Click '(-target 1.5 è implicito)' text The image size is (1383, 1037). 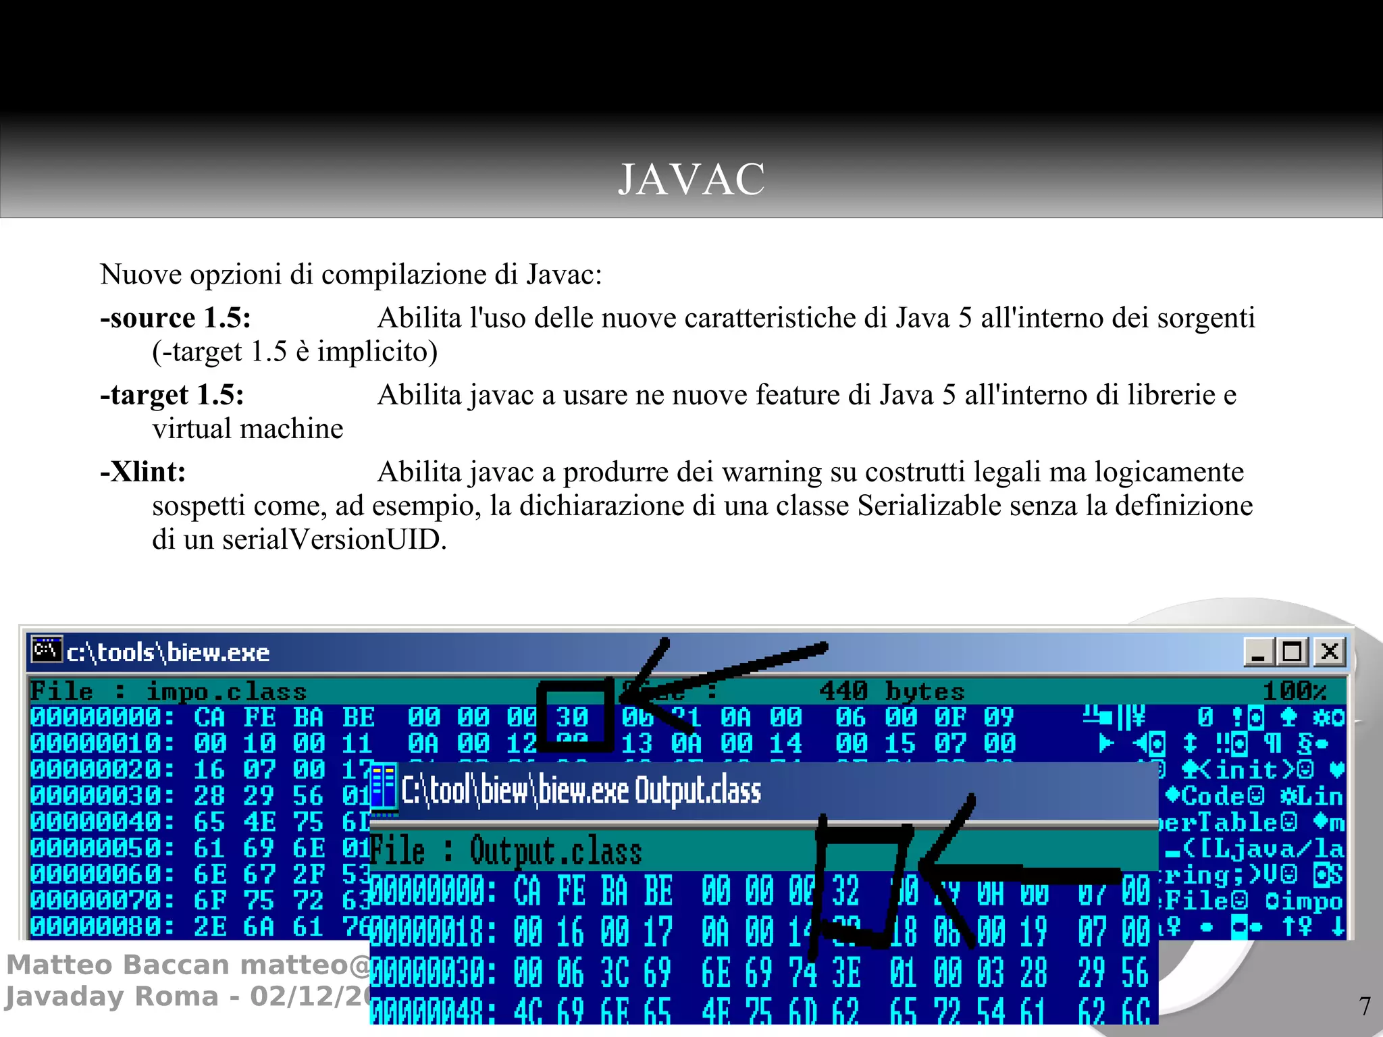click(x=295, y=352)
